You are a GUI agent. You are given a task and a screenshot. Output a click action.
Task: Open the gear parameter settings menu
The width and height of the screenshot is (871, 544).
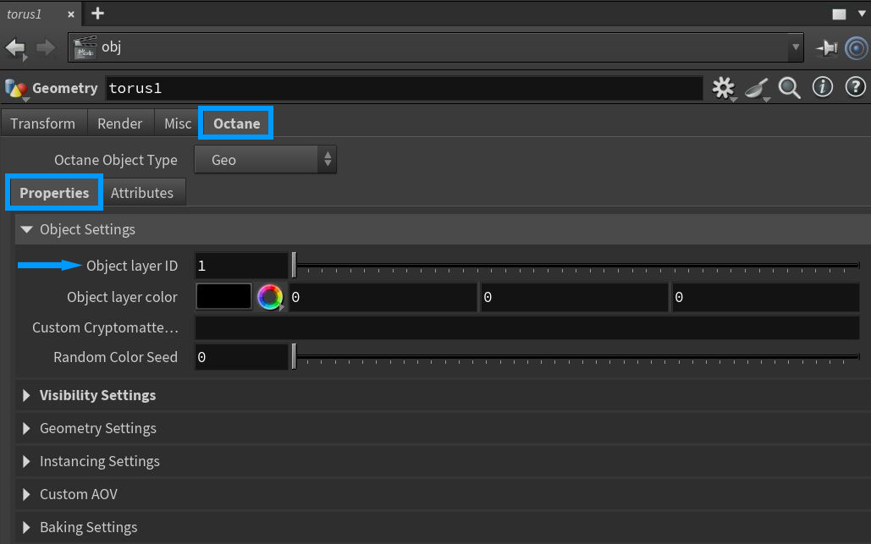click(x=723, y=88)
